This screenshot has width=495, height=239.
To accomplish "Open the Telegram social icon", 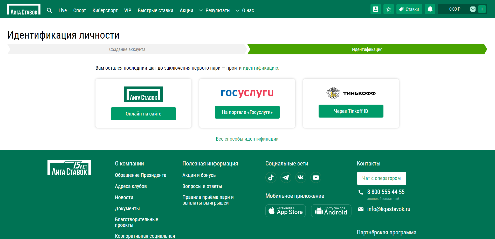I will click(x=286, y=177).
